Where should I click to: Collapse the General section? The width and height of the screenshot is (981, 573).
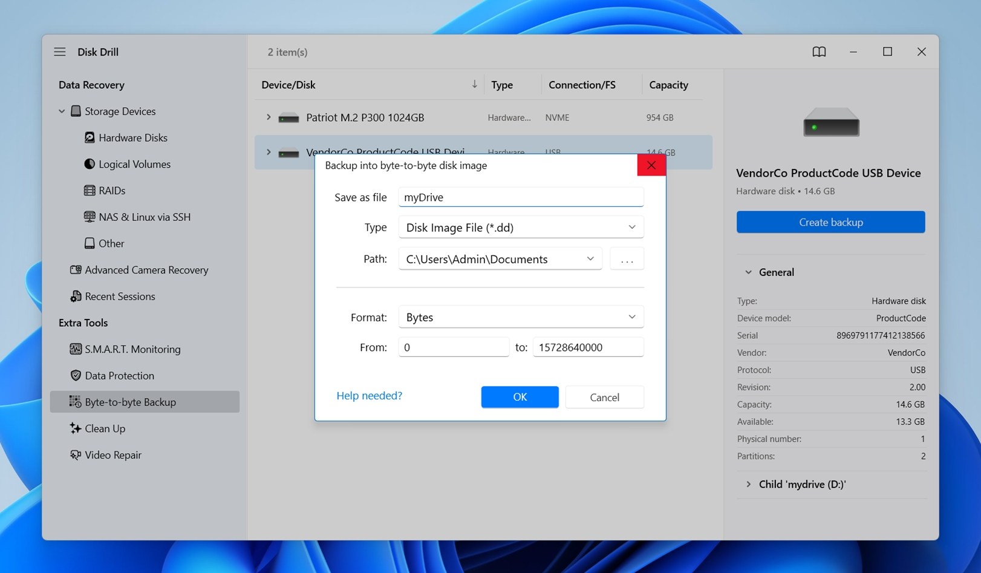click(x=749, y=272)
